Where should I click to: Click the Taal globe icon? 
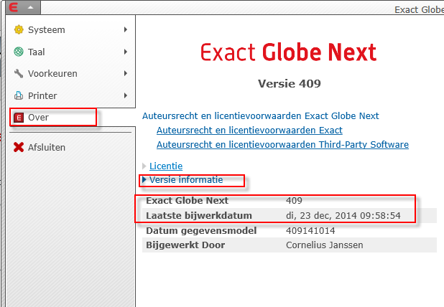(x=19, y=52)
